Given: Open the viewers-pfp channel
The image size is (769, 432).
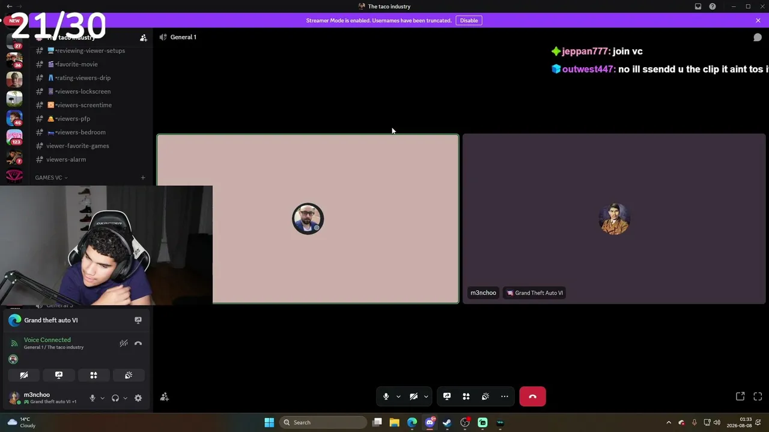Looking at the screenshot, I should [90, 119].
